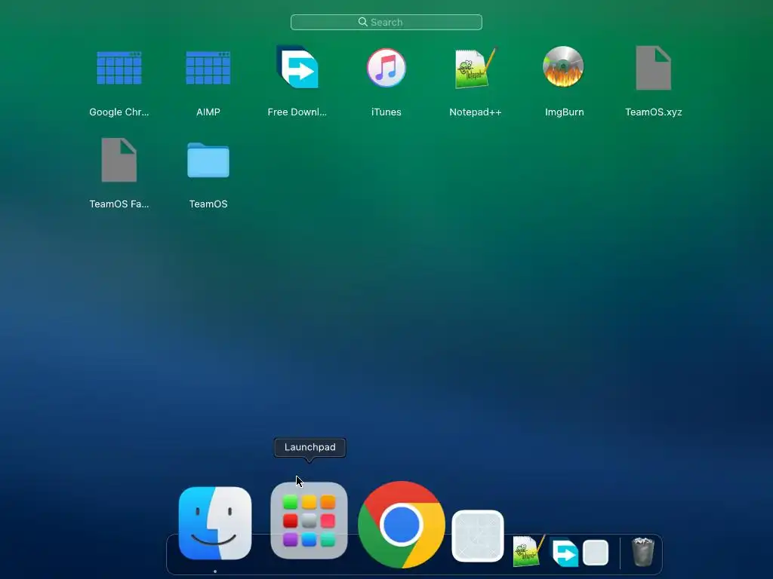
Task: Click the large blank white dock icon
Action: point(478,536)
